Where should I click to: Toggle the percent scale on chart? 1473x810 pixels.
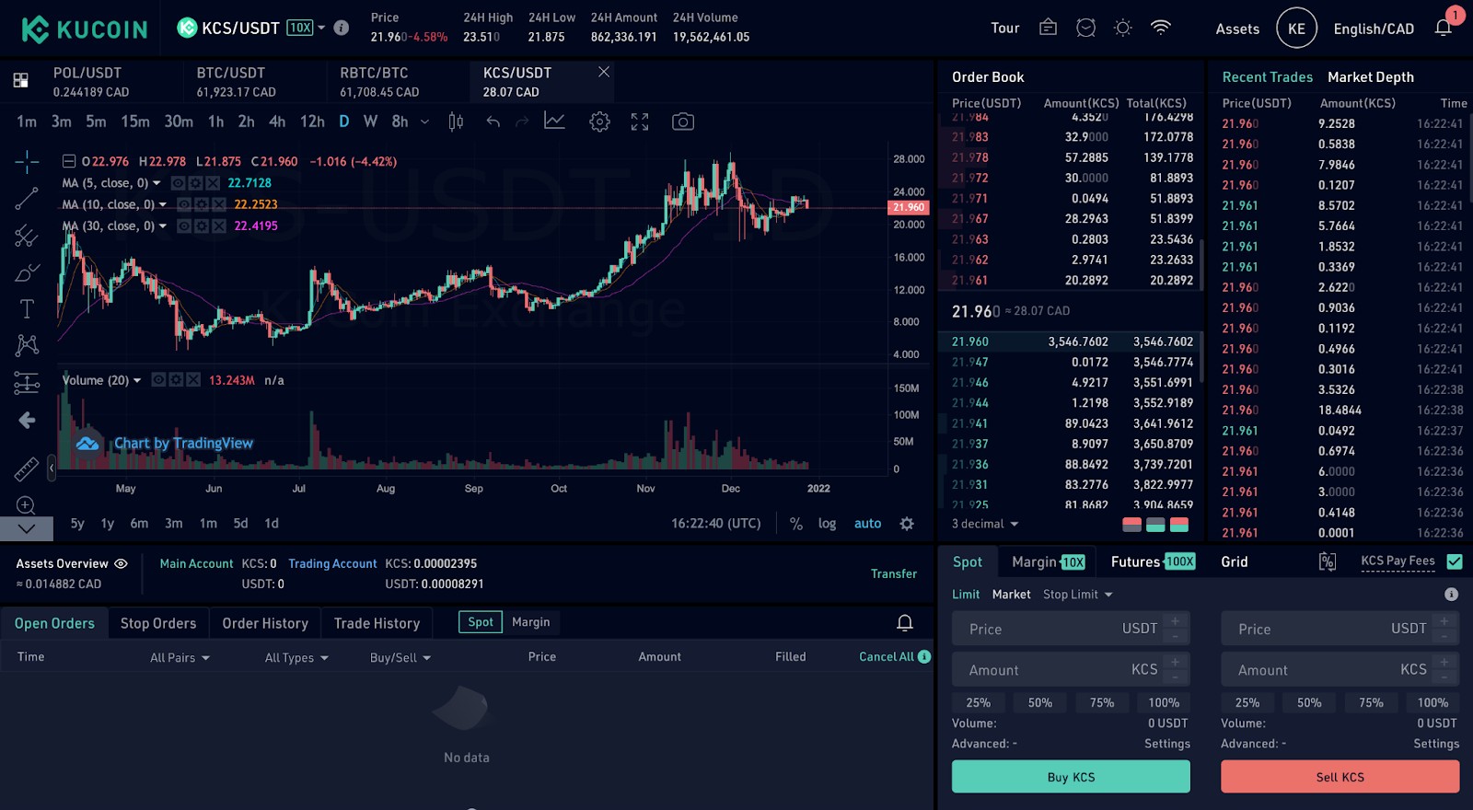tap(796, 524)
